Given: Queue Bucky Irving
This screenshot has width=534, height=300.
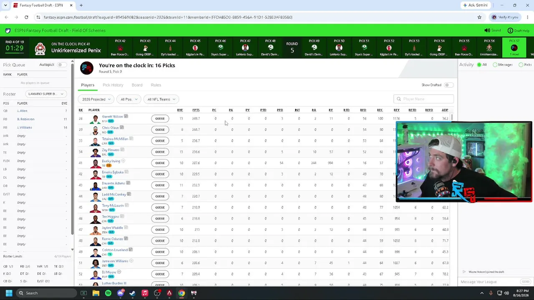Looking at the screenshot, I should [x=160, y=163].
